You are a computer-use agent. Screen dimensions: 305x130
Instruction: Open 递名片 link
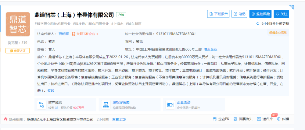tap(267, 119)
